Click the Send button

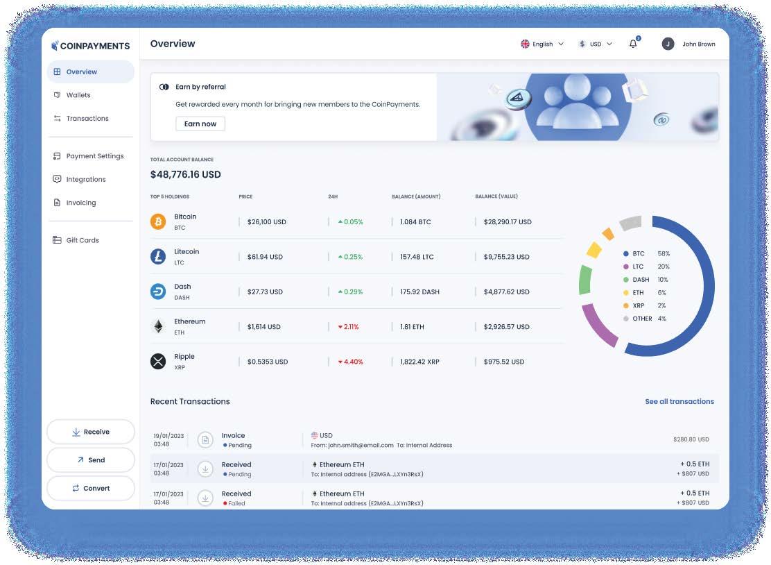pos(90,459)
